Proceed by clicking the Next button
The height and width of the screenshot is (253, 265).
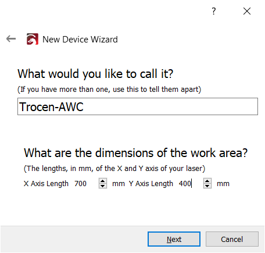[174, 239]
